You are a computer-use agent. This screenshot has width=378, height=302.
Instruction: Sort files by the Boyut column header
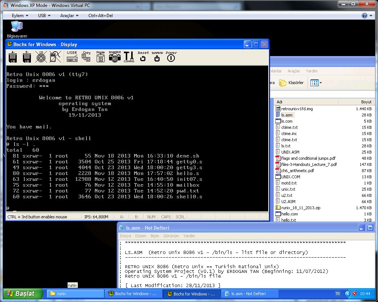point(356,102)
